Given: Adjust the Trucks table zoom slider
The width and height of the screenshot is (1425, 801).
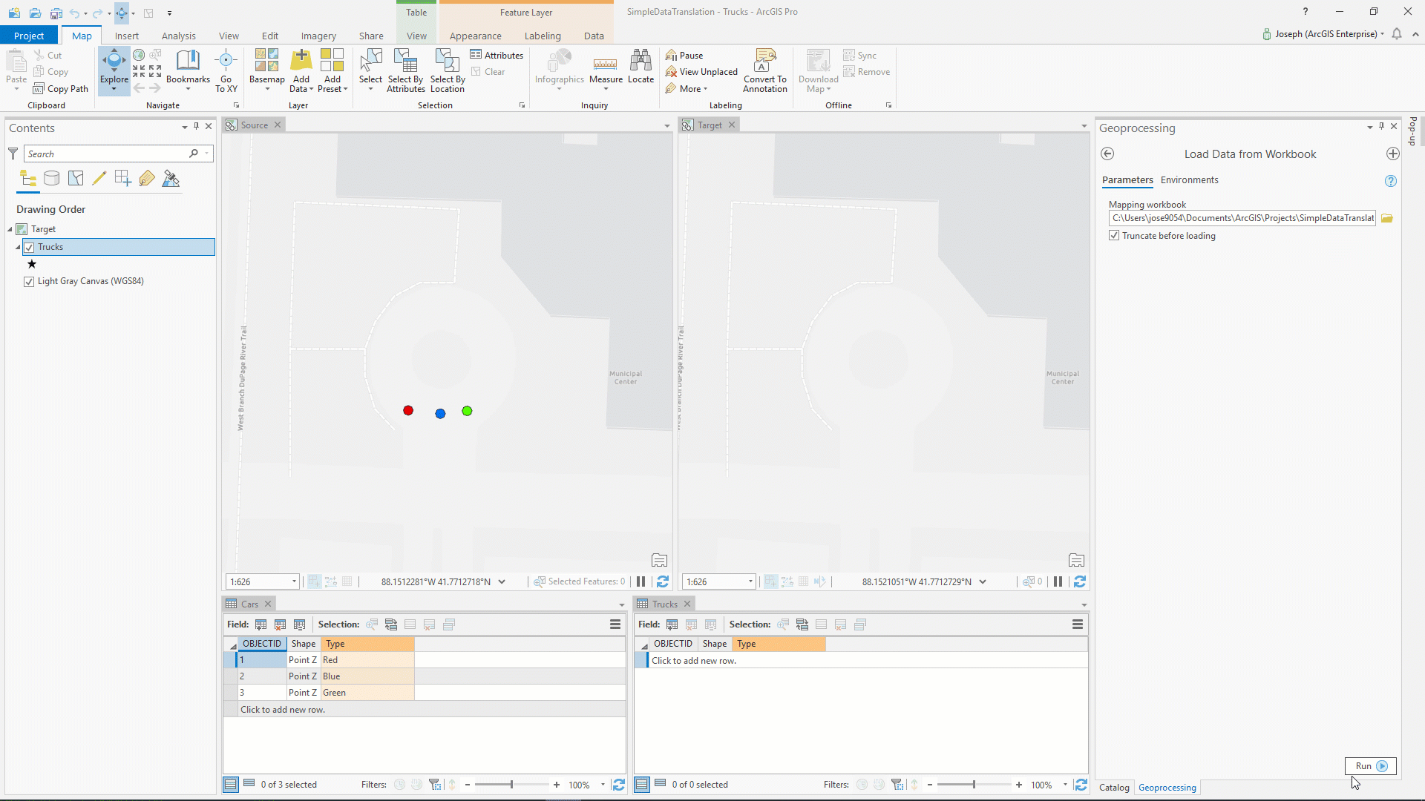Looking at the screenshot, I should coord(974,785).
